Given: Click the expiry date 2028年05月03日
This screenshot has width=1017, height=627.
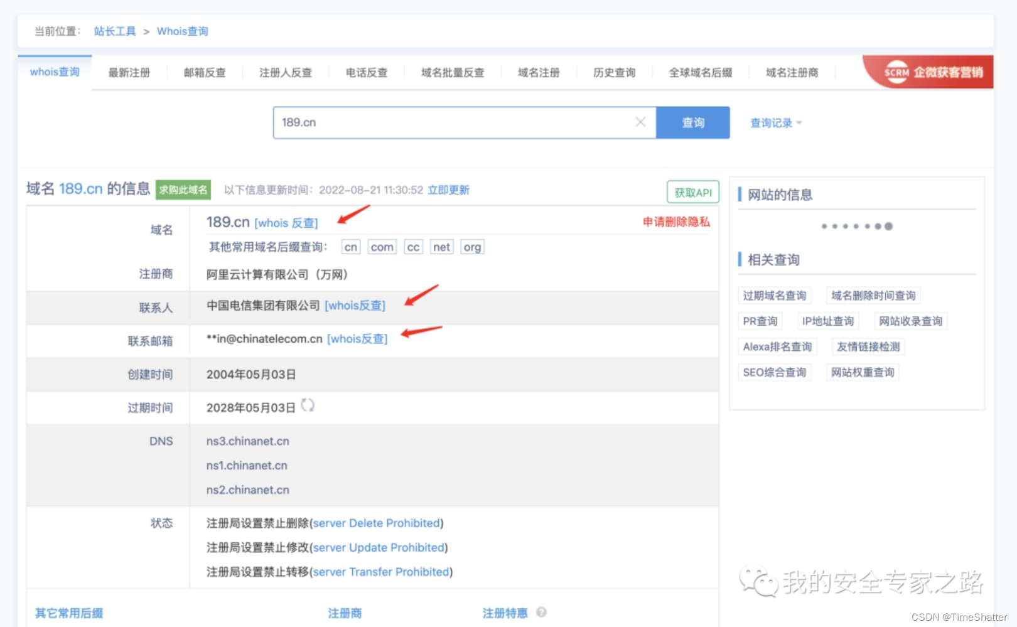Looking at the screenshot, I should (251, 408).
